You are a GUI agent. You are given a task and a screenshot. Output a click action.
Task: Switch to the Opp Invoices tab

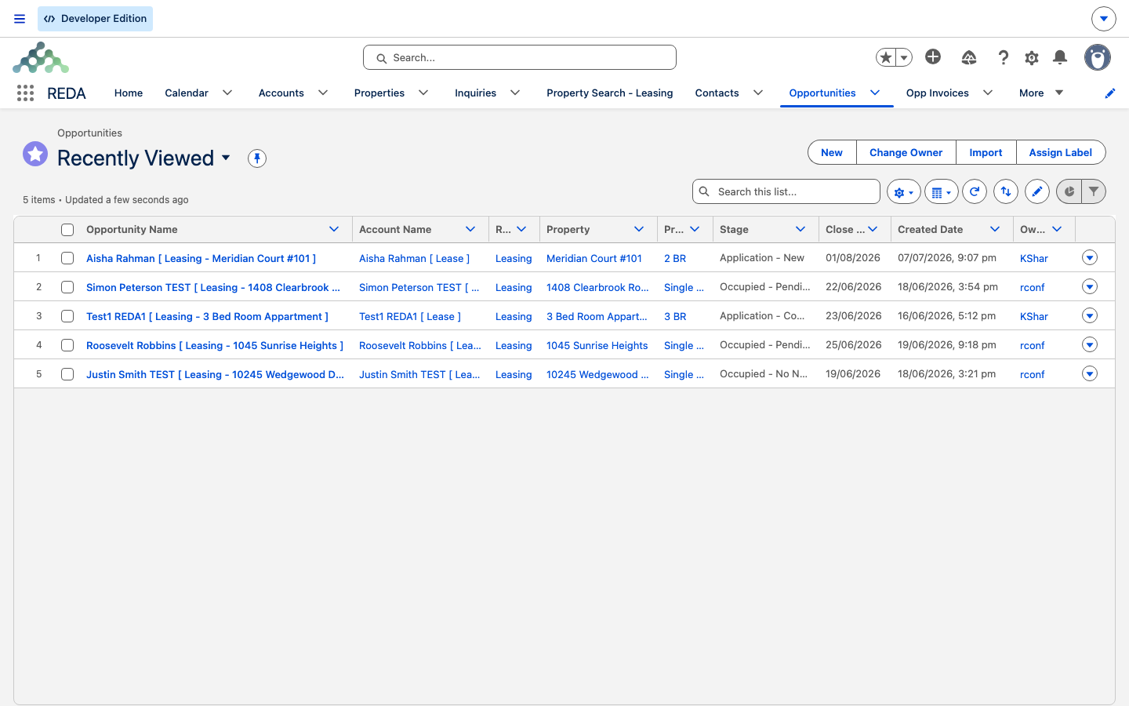click(x=937, y=93)
